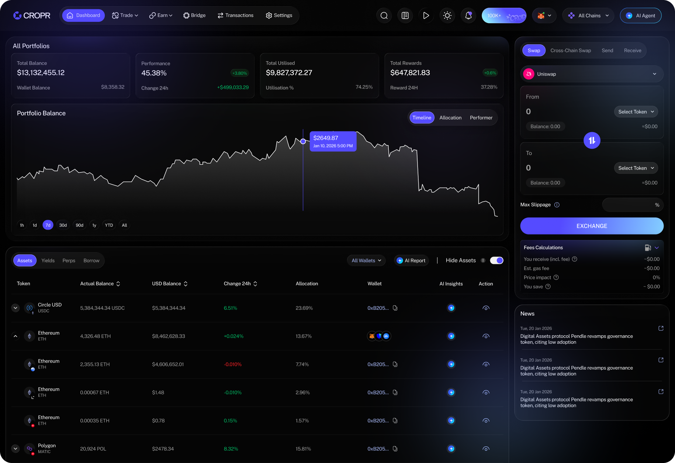Toggle visibility eye for Polygon row
The image size is (675, 463).
(x=486, y=449)
